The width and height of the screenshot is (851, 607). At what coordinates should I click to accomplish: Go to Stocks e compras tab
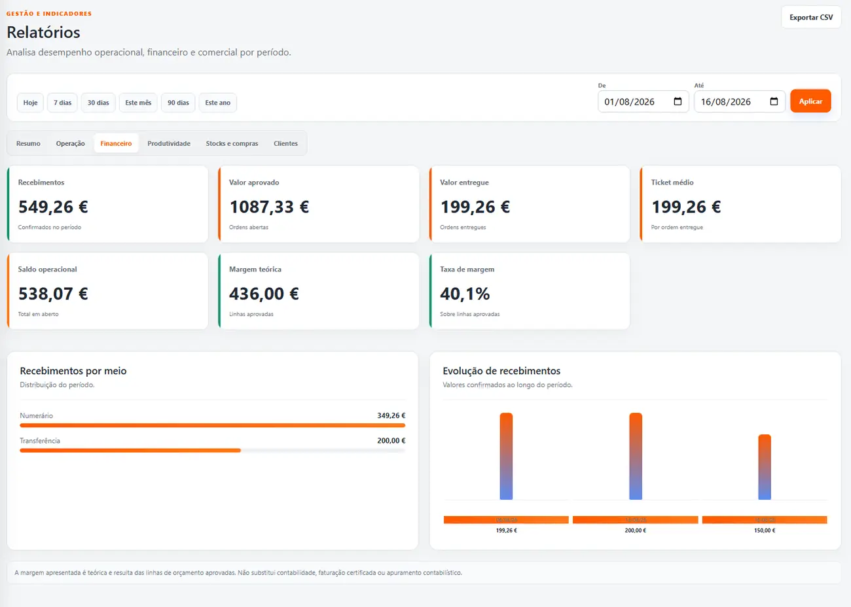[x=232, y=143]
